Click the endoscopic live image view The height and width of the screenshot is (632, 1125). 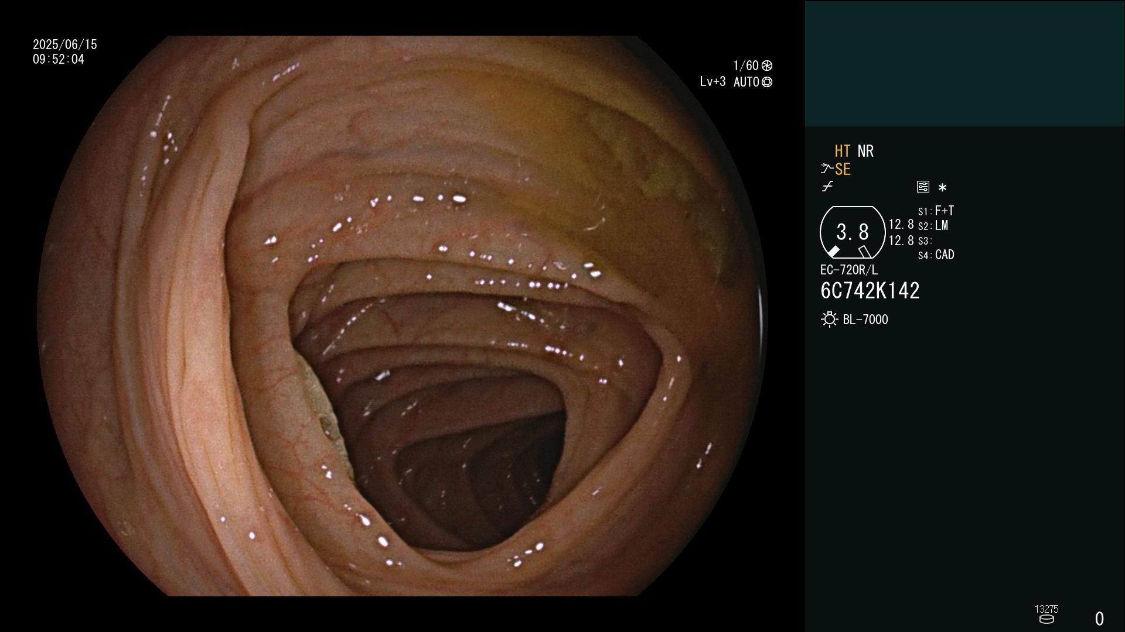pyautogui.click(x=403, y=316)
